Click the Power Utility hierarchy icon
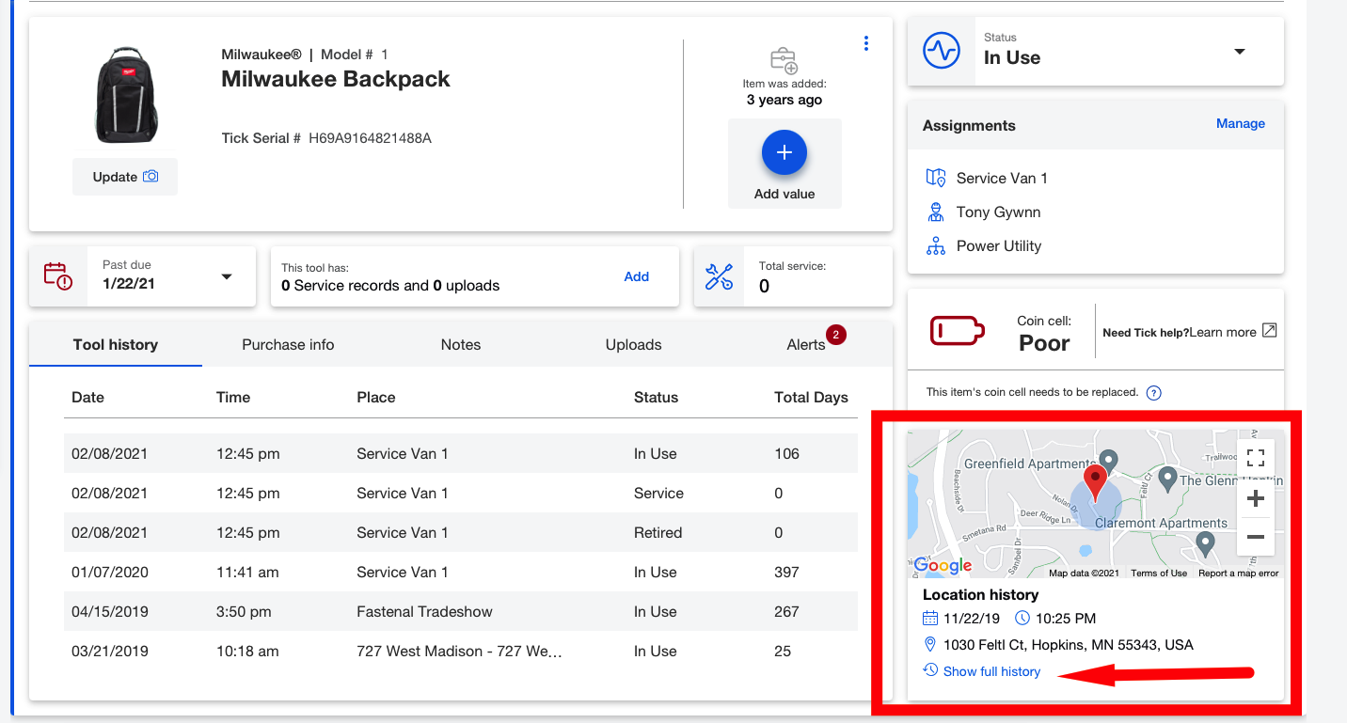1347x723 pixels. tap(935, 245)
